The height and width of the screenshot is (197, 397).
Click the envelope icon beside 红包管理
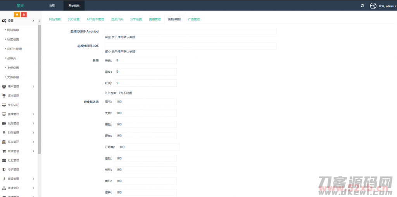(x=4, y=160)
